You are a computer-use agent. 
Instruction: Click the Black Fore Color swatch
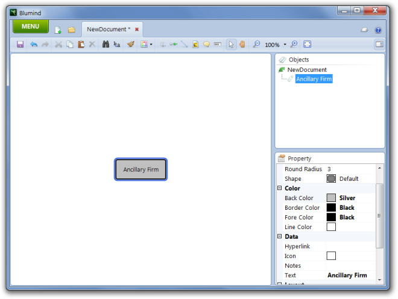coord(331,217)
